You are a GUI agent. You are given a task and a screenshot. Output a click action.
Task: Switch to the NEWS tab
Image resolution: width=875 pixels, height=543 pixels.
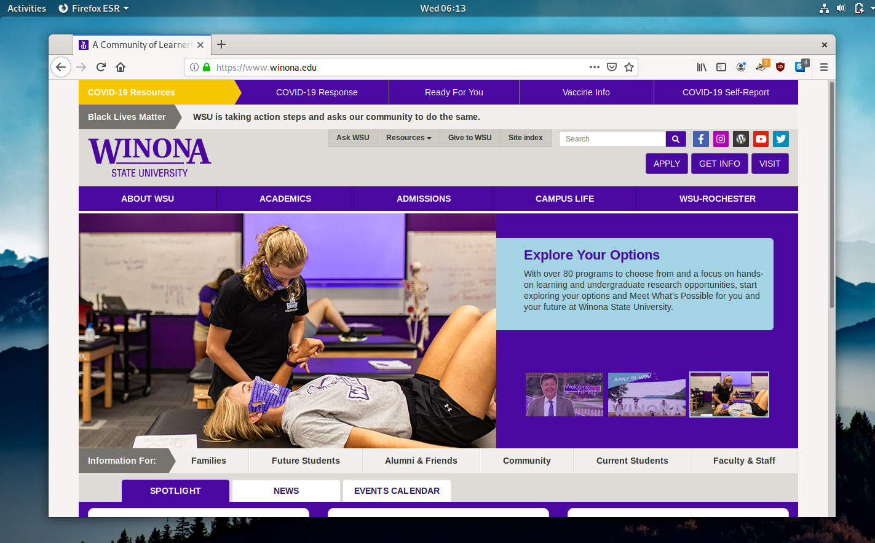click(x=286, y=491)
